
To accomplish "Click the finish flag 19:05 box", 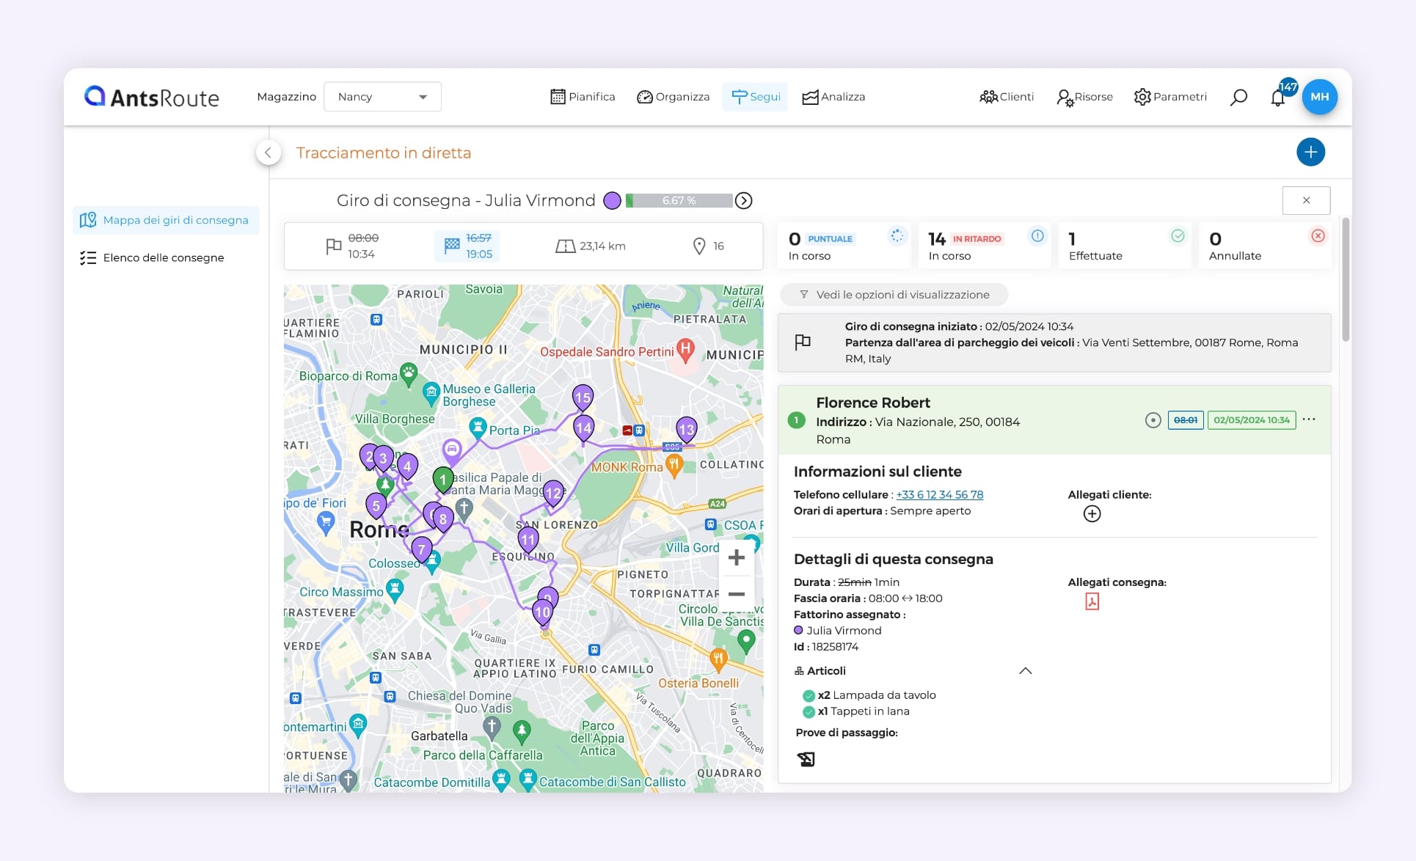I will 467,246.
